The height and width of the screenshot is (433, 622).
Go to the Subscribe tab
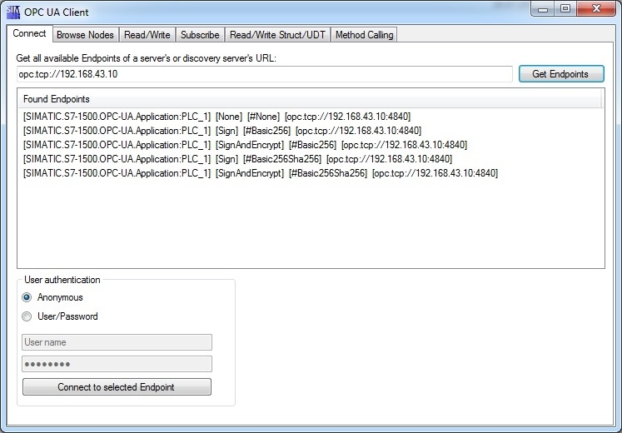tap(200, 35)
